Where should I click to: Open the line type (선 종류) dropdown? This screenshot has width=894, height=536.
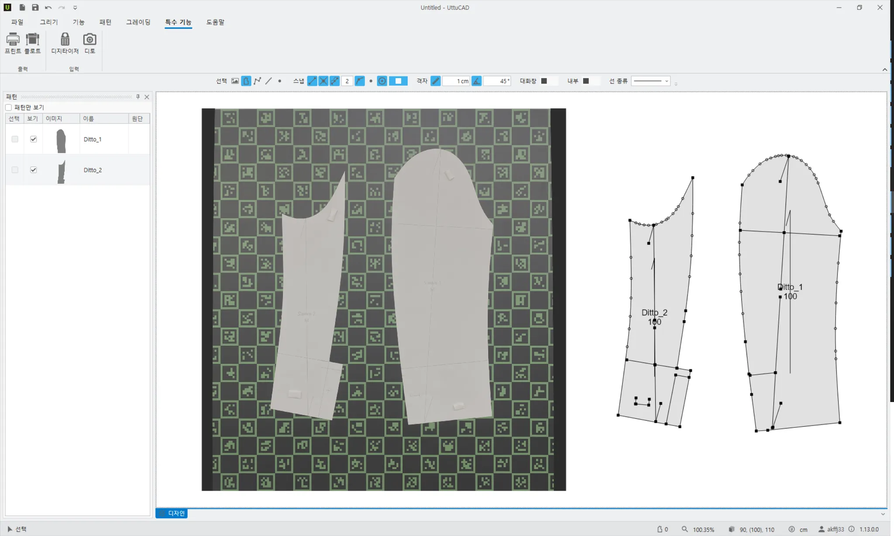click(650, 81)
